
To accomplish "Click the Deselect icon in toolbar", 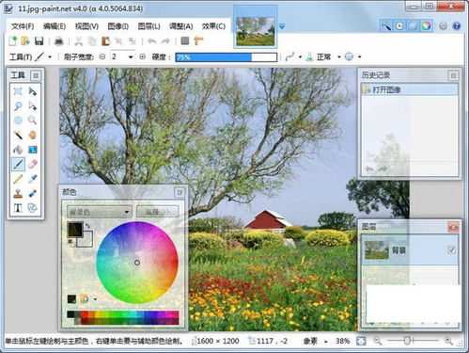I will 133,40.
